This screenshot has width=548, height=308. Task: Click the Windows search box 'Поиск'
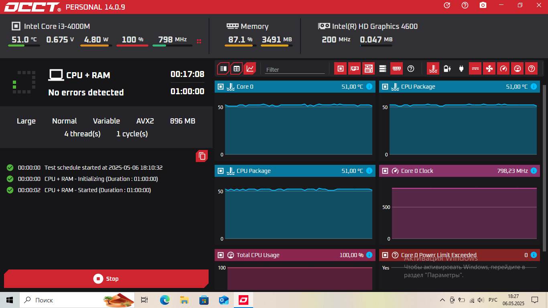[x=78, y=300]
